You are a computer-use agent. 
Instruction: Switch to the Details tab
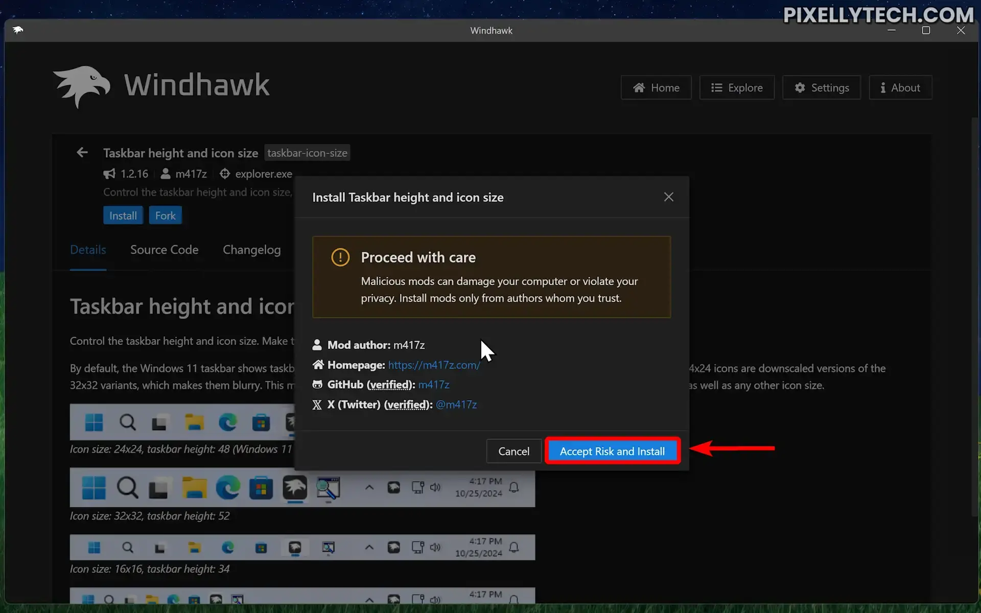point(88,250)
